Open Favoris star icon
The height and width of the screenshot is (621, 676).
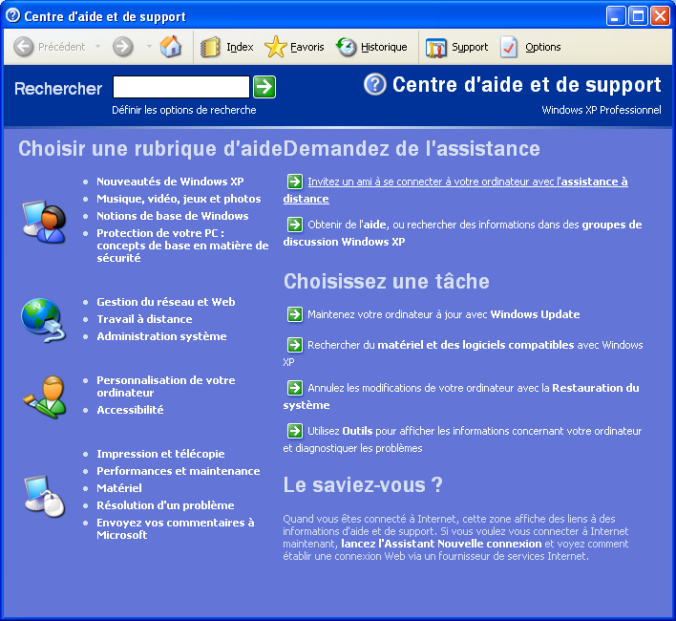[276, 47]
